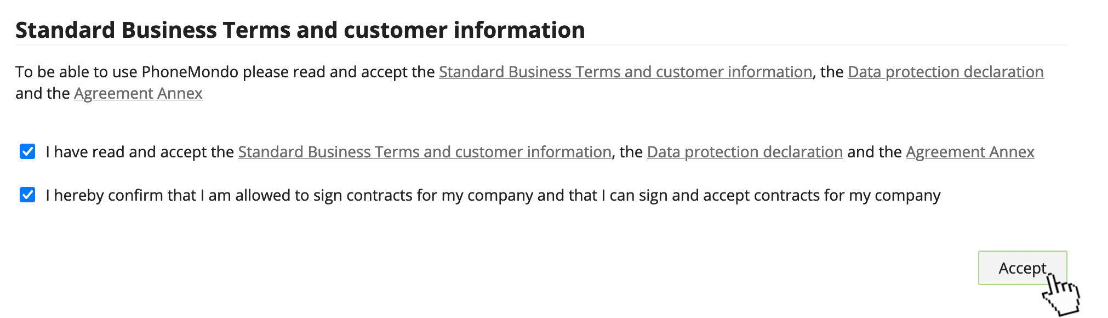This screenshot has height=318, width=1108.
Task: Open Agreement Annex link in intro paragraph
Action: click(x=138, y=93)
